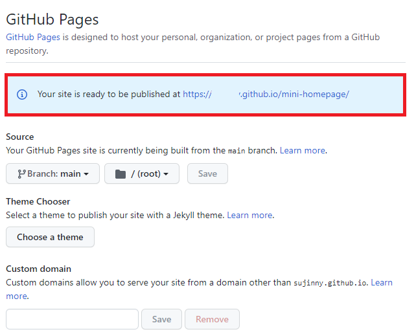
Task: Click the info icon in the blue banner
Action: pos(22,95)
